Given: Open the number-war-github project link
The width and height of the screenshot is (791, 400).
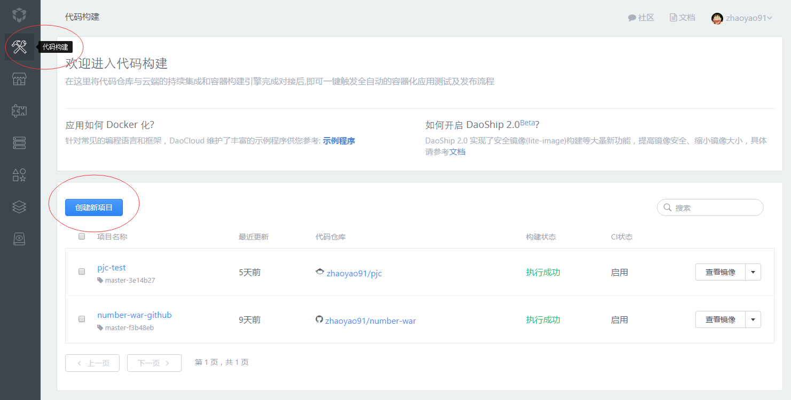Looking at the screenshot, I should pyautogui.click(x=135, y=315).
